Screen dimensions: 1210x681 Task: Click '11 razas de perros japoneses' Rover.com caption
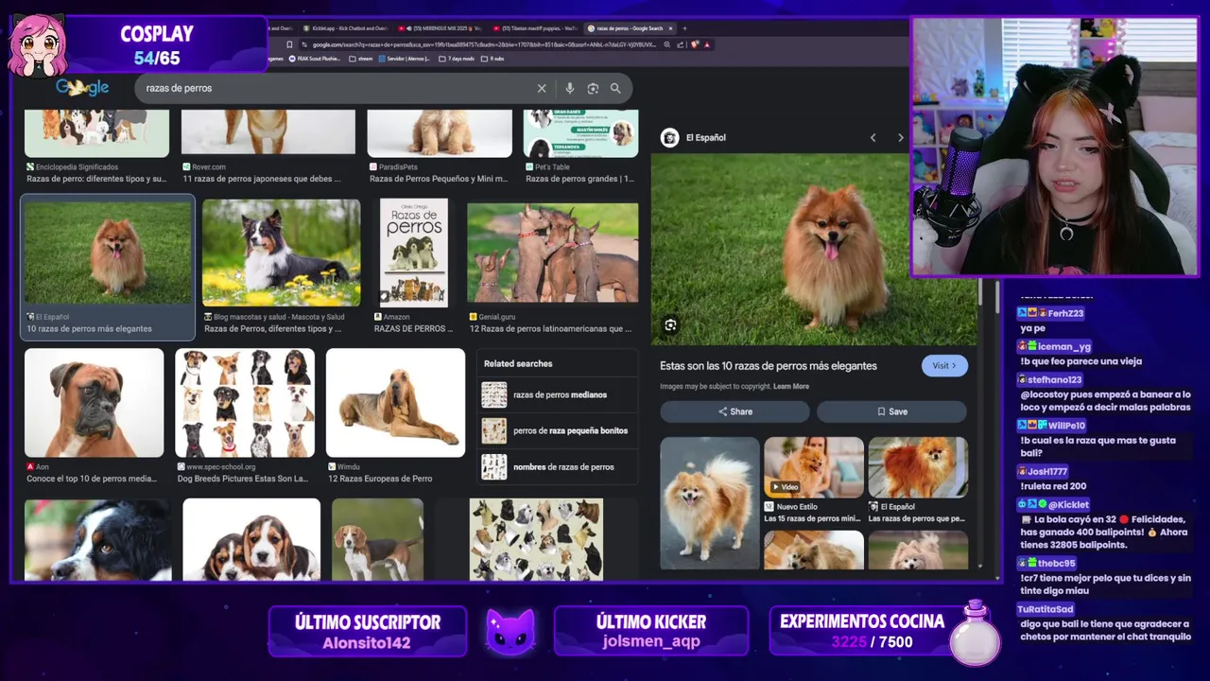point(262,178)
